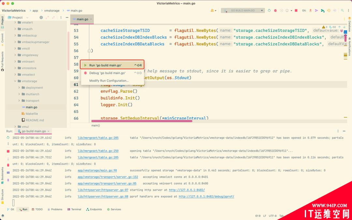The image size is (352, 220).
Task: Click Select Opened File target icon
Action: coord(41,18)
